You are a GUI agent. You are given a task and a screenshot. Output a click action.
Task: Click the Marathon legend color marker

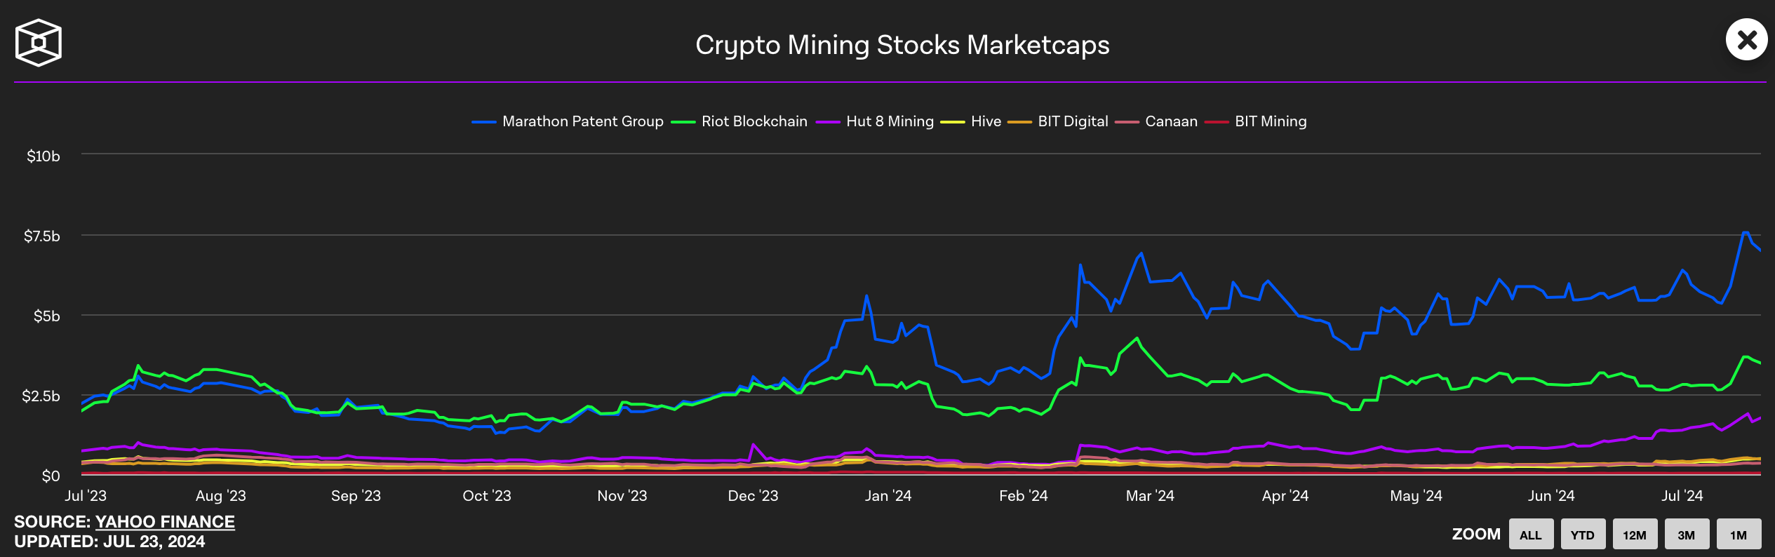(x=485, y=121)
